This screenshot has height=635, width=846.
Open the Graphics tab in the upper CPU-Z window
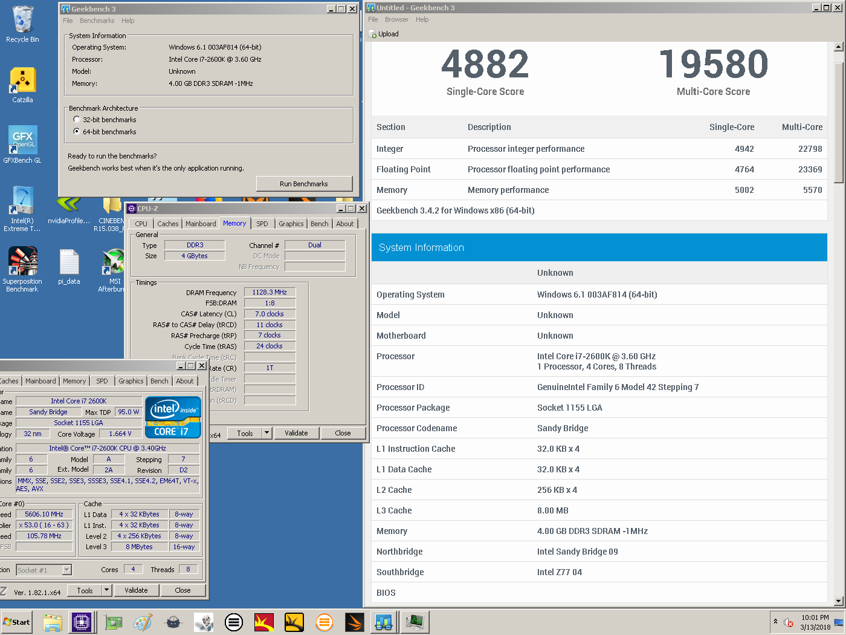coord(291,224)
